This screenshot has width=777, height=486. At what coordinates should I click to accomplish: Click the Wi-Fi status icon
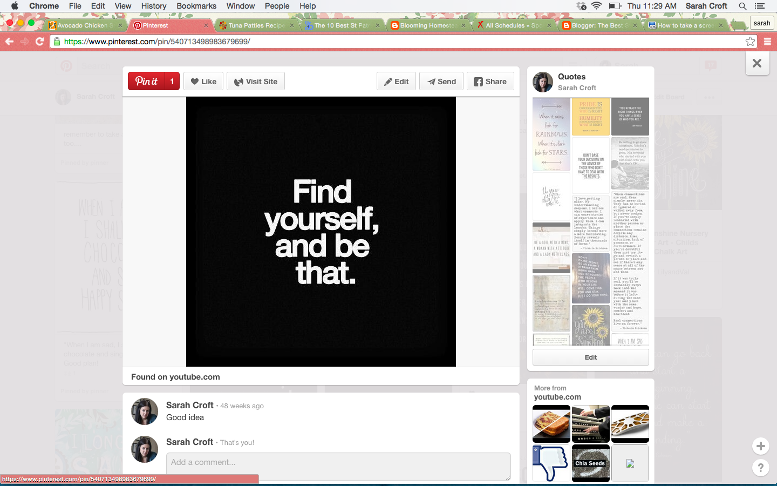596,6
